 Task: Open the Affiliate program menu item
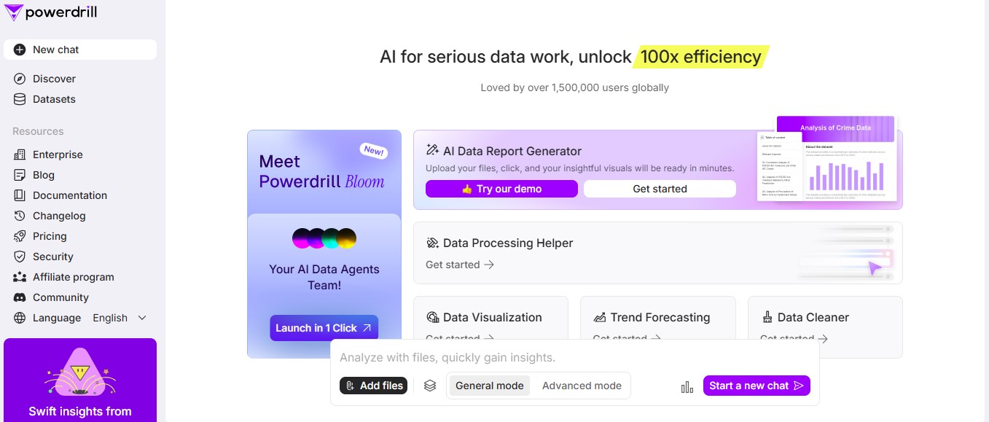point(73,277)
